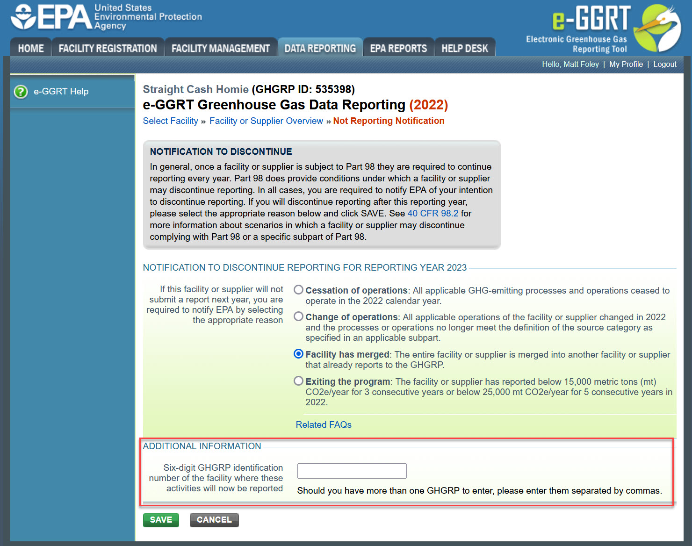Click the ADDITIONAL INFORMATION section heading

202,446
